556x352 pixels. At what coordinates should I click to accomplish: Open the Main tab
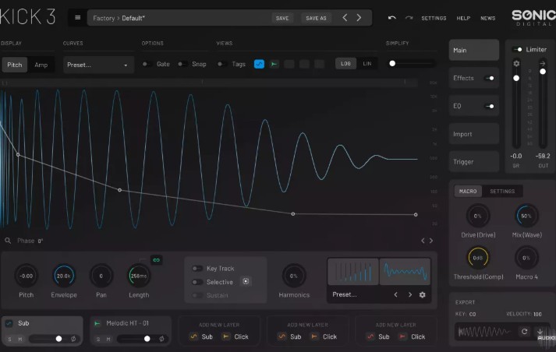coord(474,50)
